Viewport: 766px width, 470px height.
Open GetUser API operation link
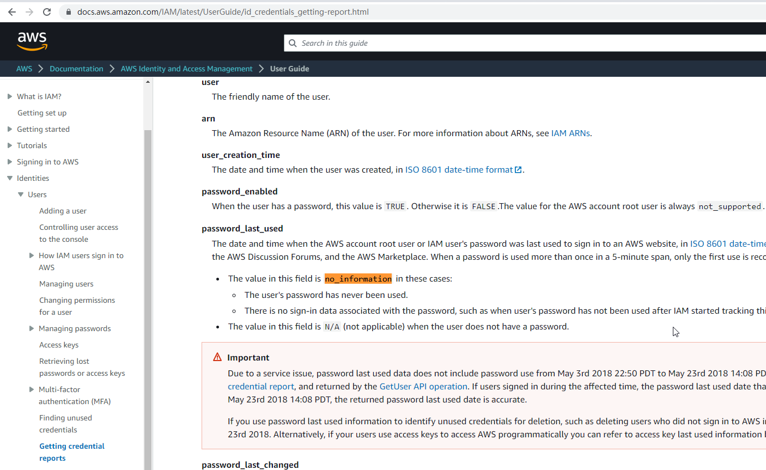(423, 387)
